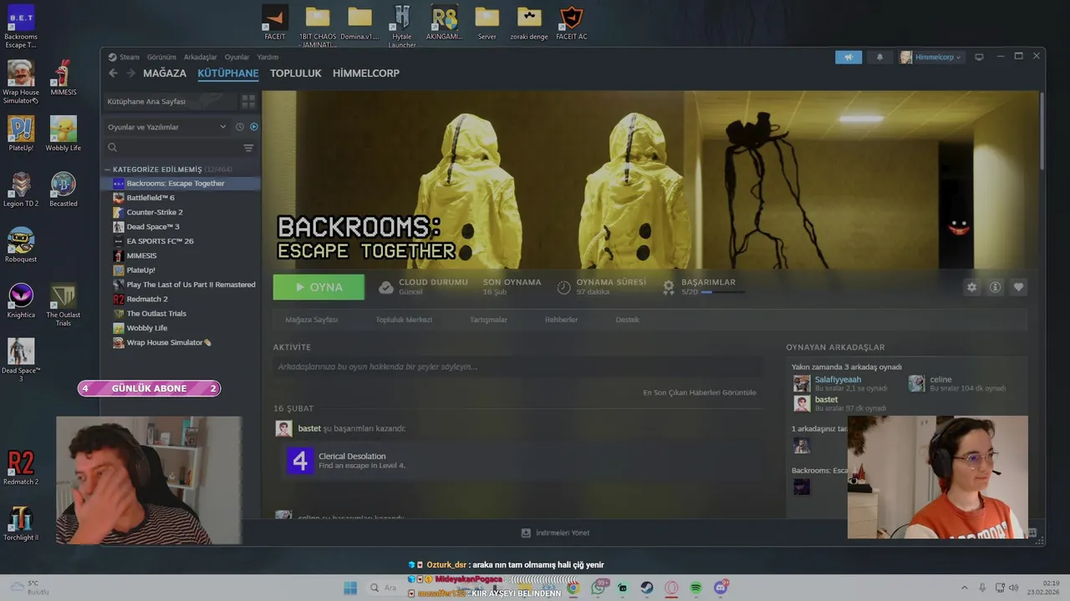Open Tartışmalar game tab
The height and width of the screenshot is (601, 1070).
(488, 320)
